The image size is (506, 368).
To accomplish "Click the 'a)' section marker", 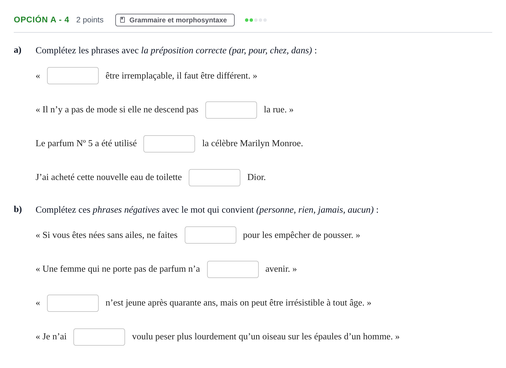I will (18, 50).
